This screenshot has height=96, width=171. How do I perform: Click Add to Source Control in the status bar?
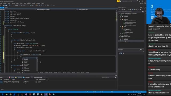tap(139, 92)
